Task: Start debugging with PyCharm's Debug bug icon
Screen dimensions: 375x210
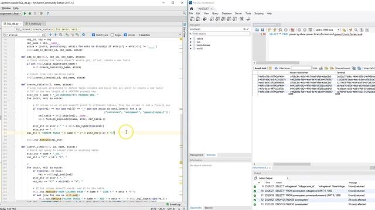Action: [30, 13]
